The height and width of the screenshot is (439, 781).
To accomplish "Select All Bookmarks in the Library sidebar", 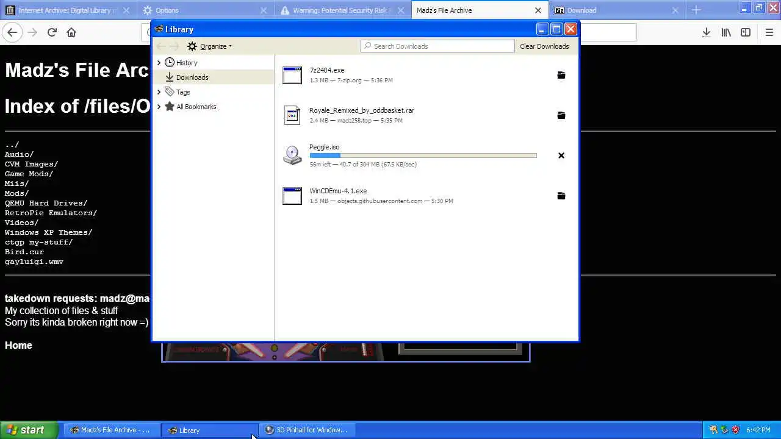I will point(213,107).
